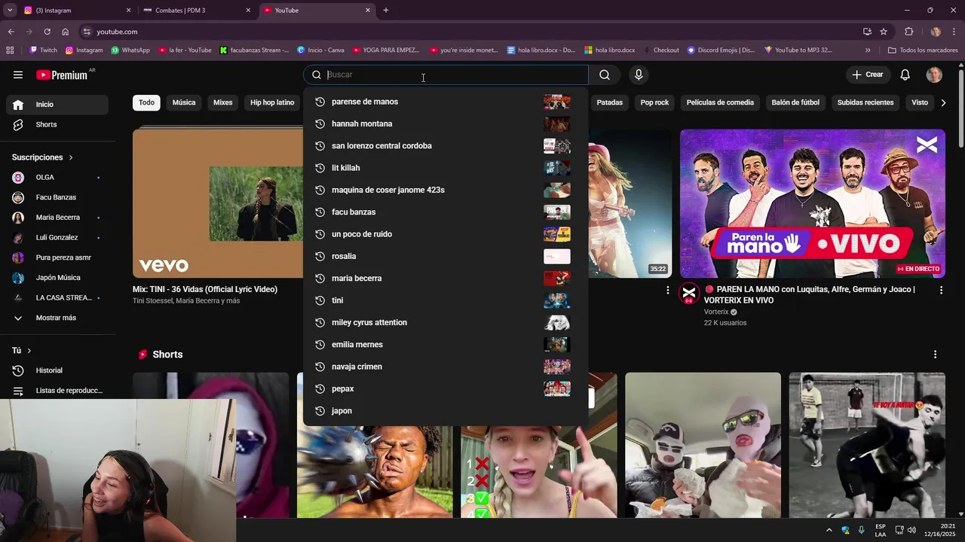The width and height of the screenshot is (965, 542).
Task: Click the taskbar volume icon
Action: [x=911, y=530]
